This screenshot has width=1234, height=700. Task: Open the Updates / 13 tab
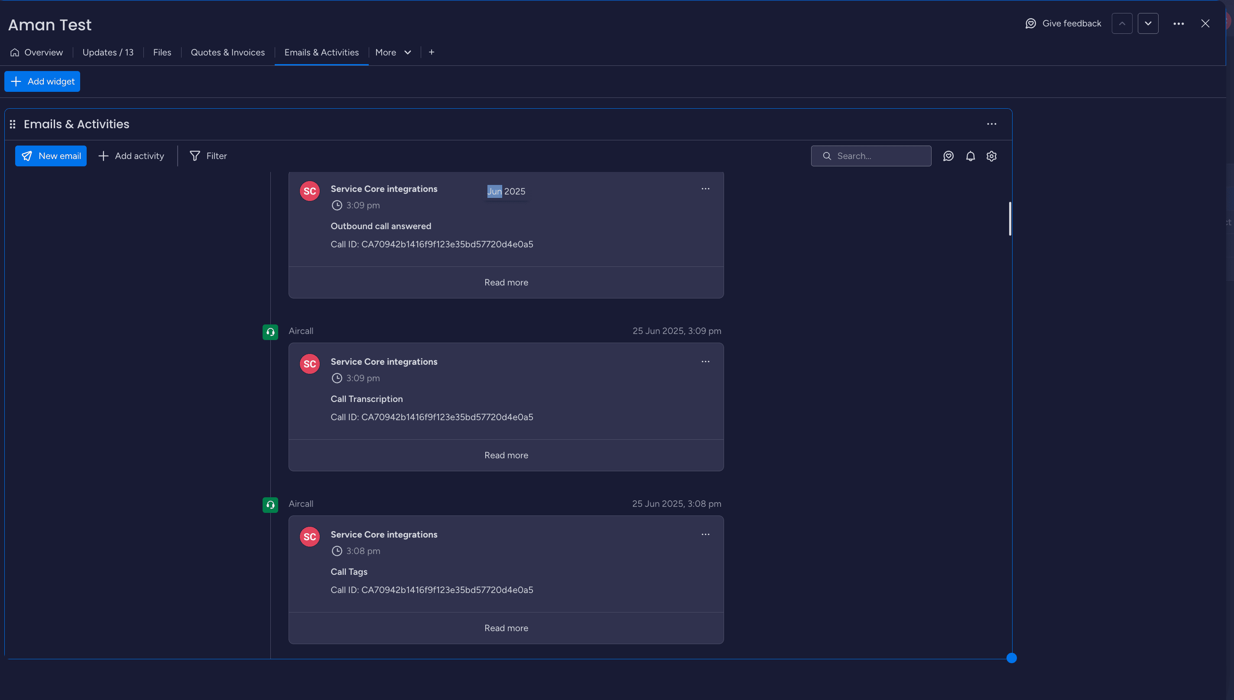click(x=108, y=52)
